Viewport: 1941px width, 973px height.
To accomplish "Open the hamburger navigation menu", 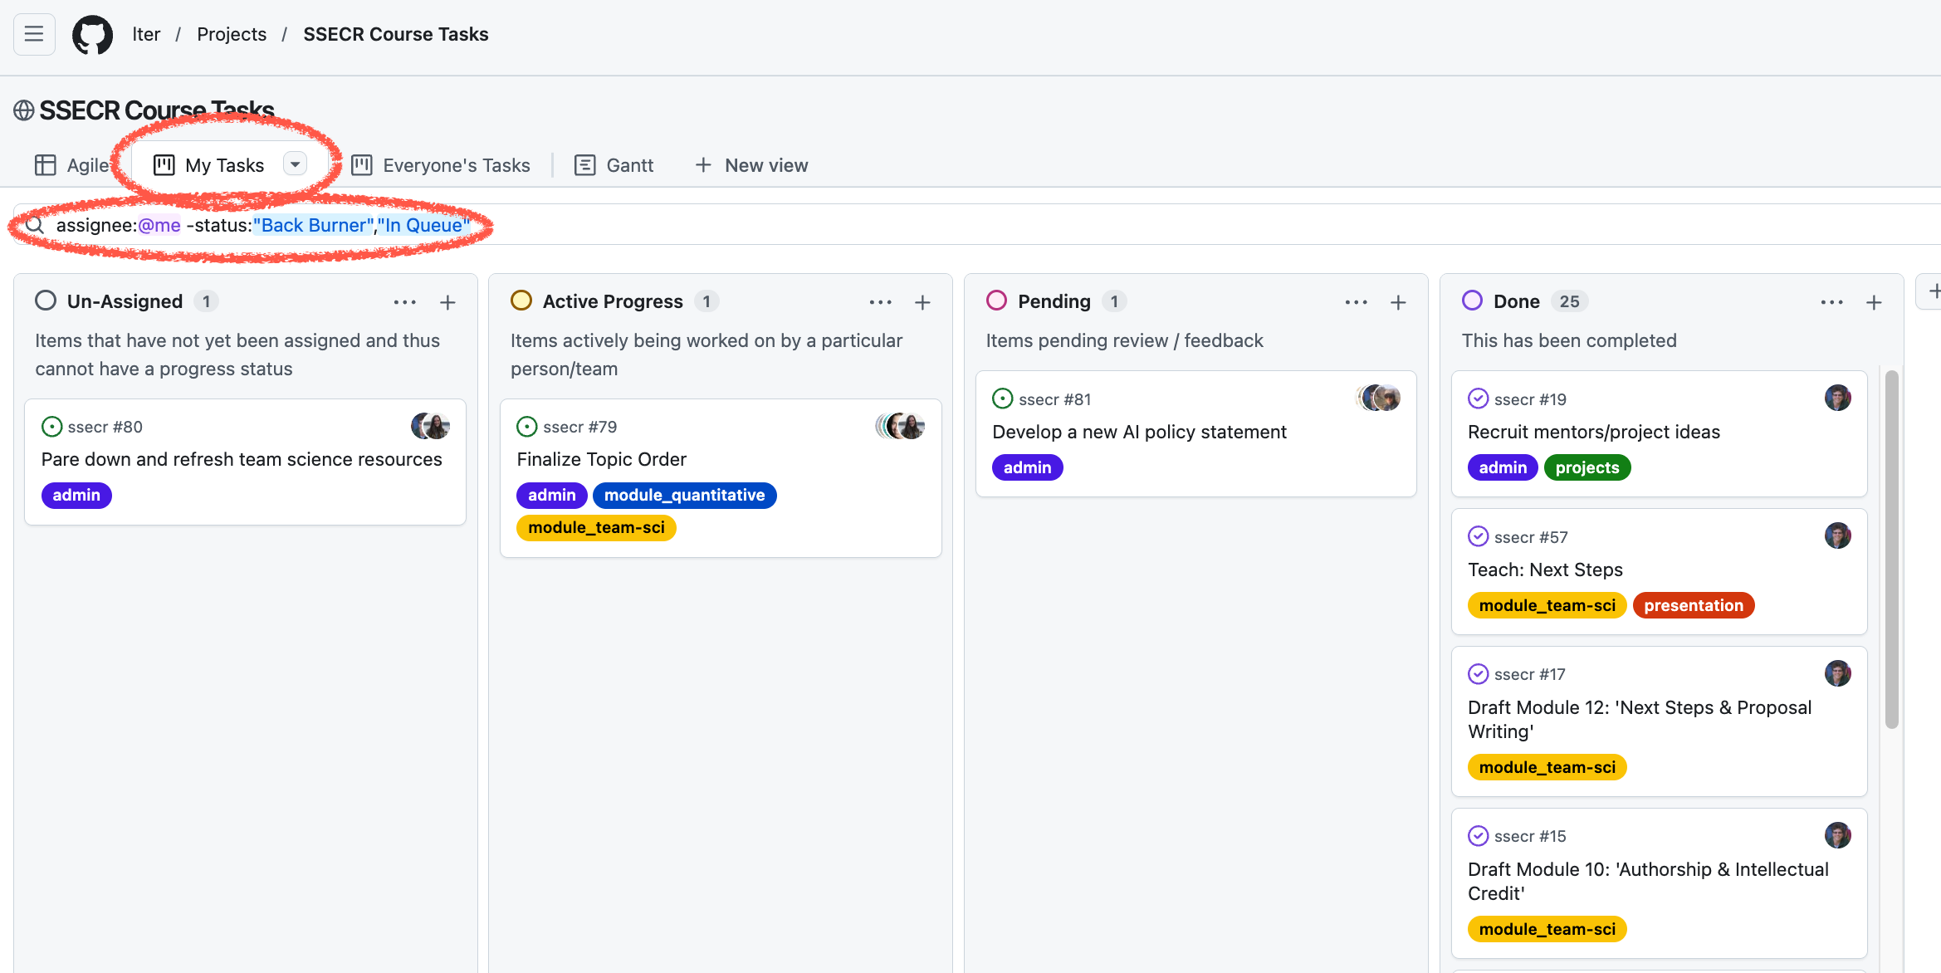I will tap(34, 34).
